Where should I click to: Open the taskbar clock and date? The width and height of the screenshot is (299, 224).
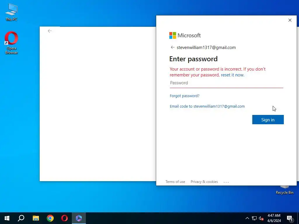point(274,218)
